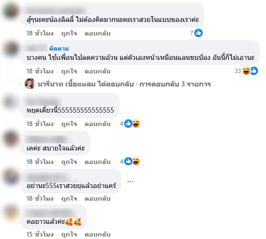This screenshot has width=266, height=239.
Task: Open avatar of the คอยาวแล้วค่ะ commenter
Action: tap(11, 212)
